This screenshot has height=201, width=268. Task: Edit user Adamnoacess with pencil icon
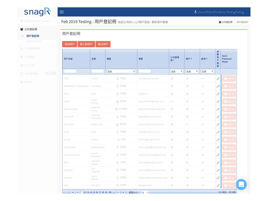tap(218, 109)
